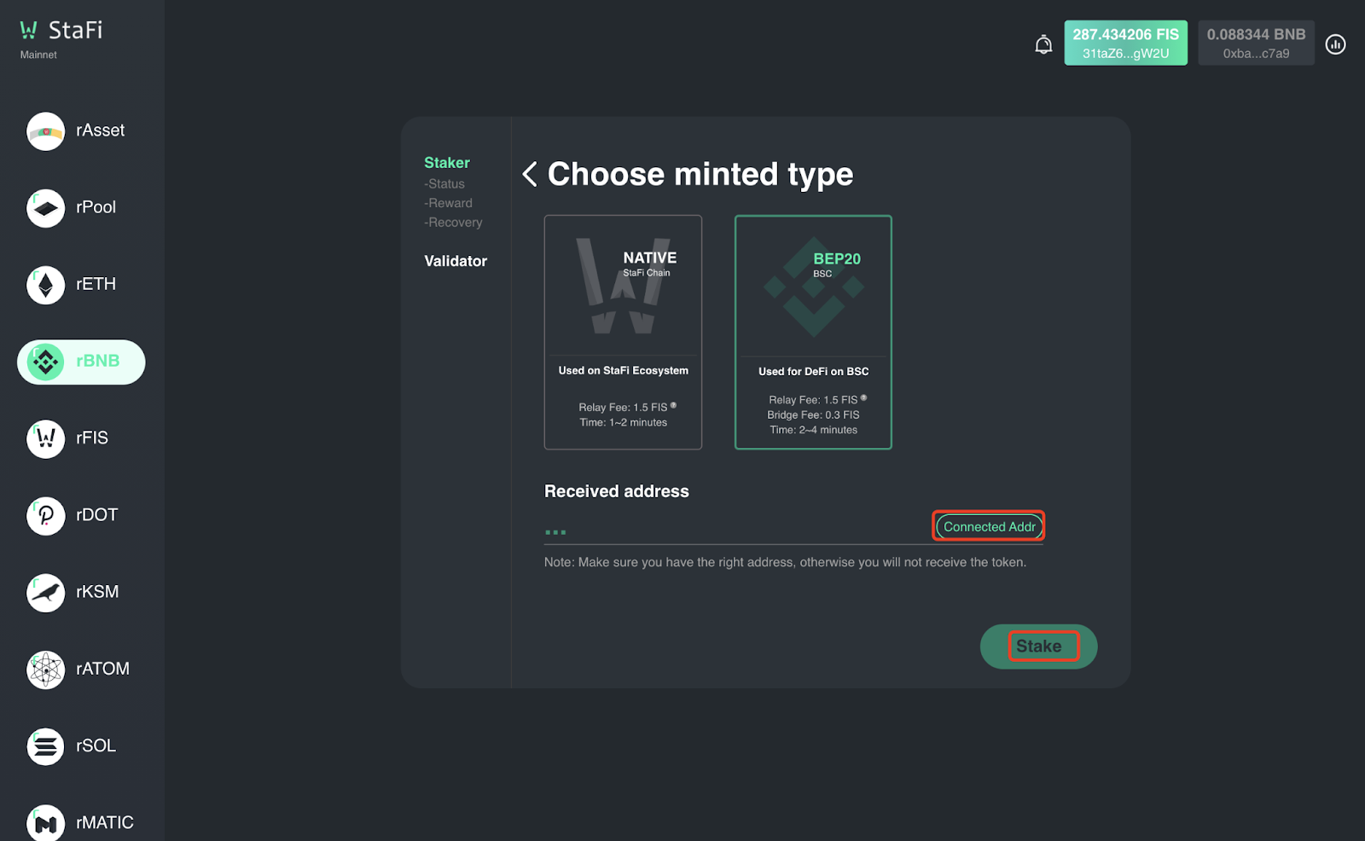Click the note about the right address
The height and width of the screenshot is (841, 1365).
(x=786, y=562)
